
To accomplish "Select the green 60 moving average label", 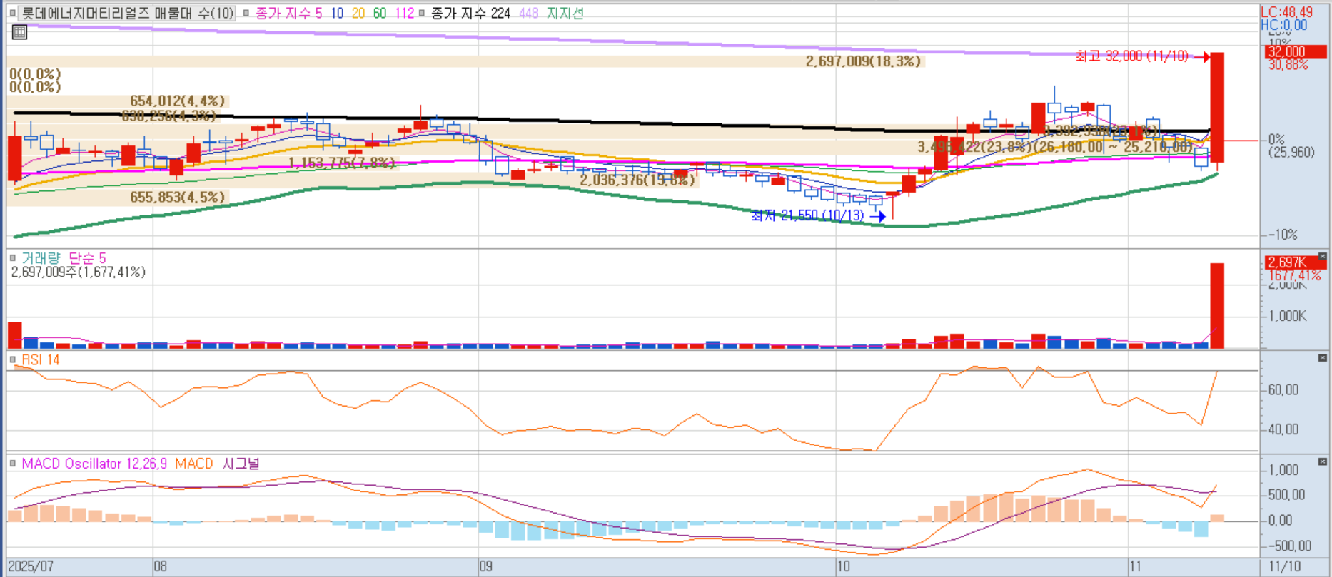I will click(x=380, y=13).
